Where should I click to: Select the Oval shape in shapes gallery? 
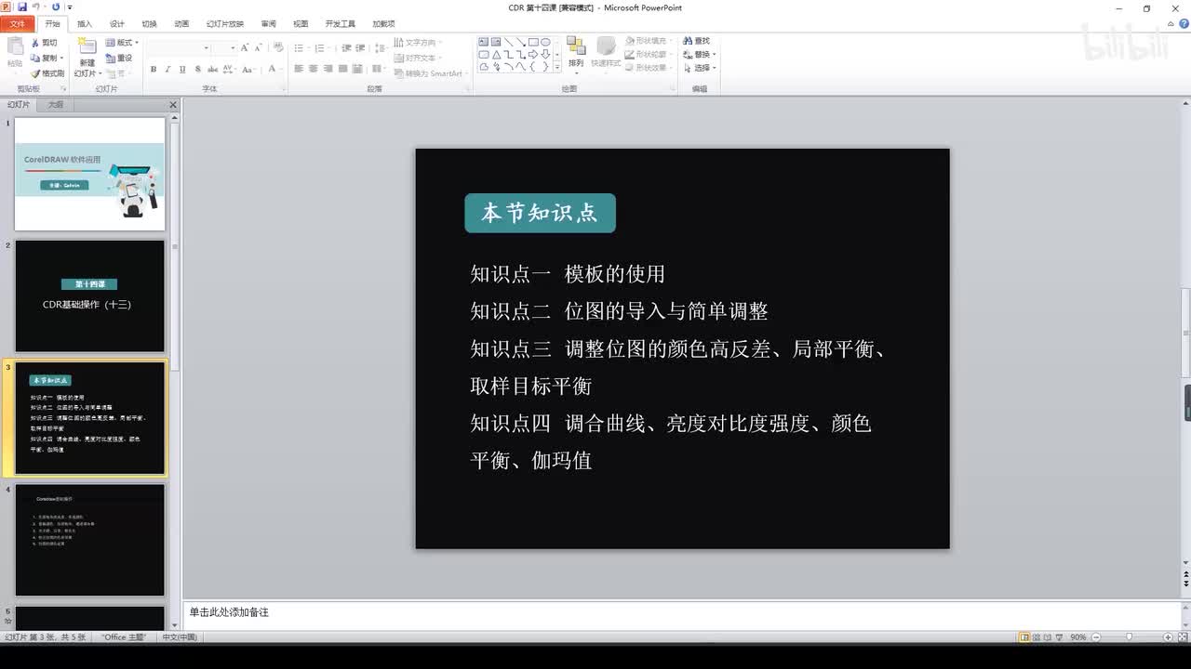click(545, 42)
